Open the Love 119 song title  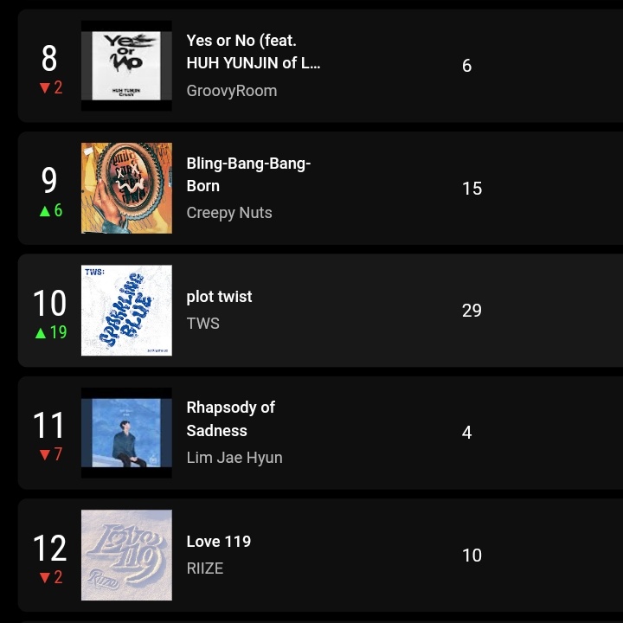(x=218, y=542)
